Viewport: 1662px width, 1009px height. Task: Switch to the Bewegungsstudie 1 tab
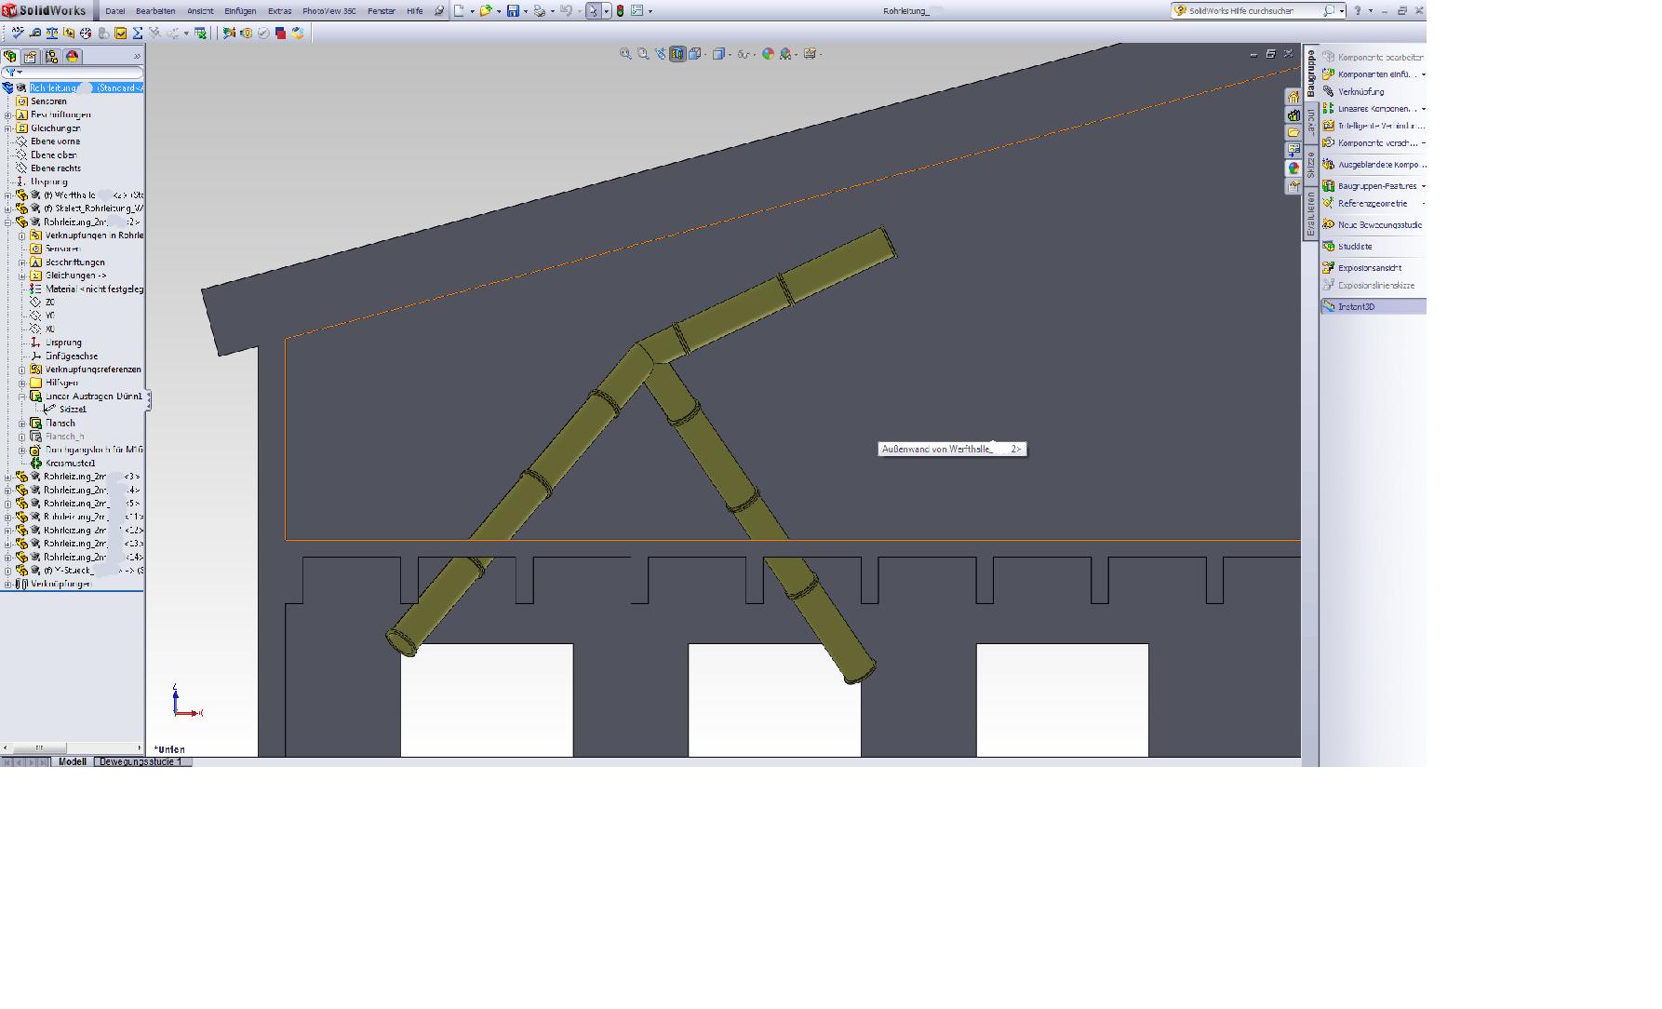tap(141, 761)
